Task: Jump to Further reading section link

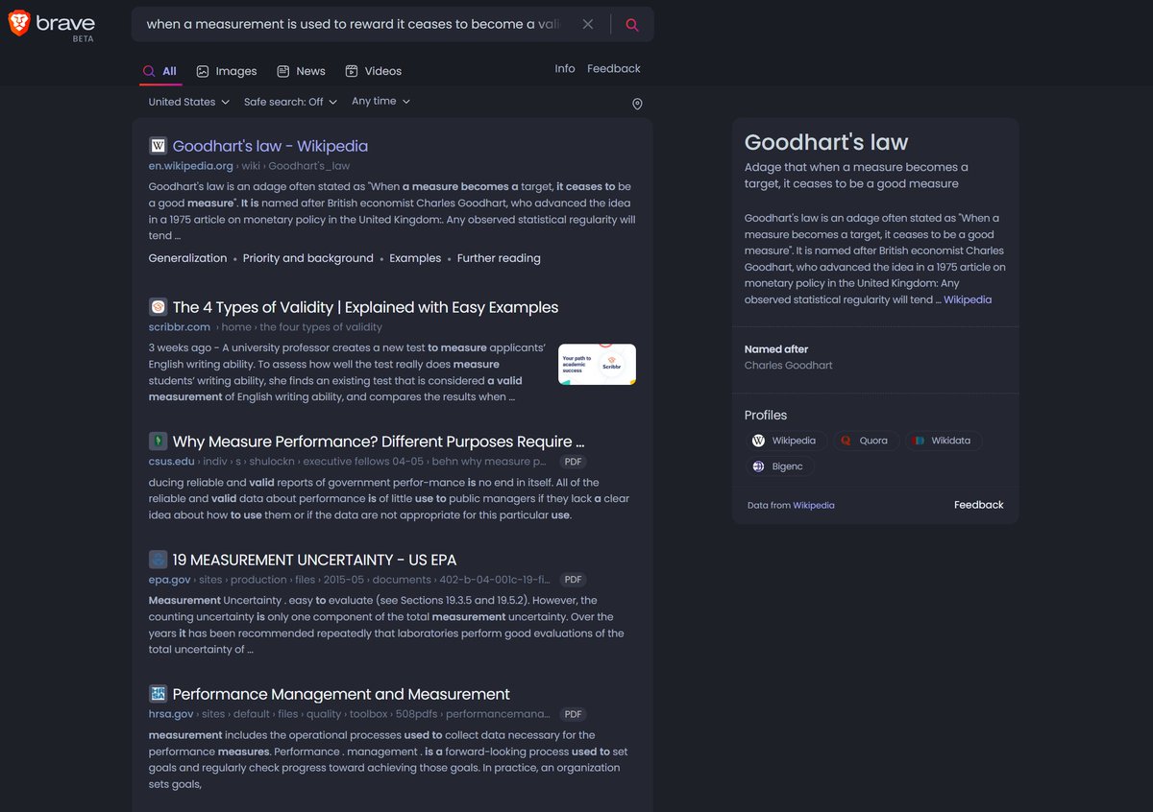Action: click(499, 258)
